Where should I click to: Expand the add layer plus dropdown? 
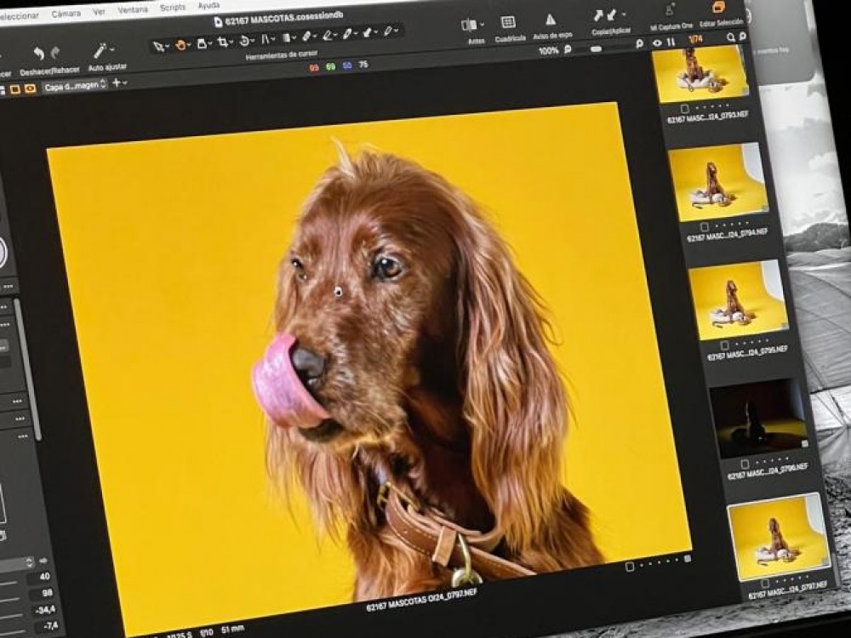point(119,83)
